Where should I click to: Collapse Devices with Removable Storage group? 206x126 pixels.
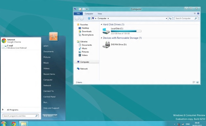102,38
